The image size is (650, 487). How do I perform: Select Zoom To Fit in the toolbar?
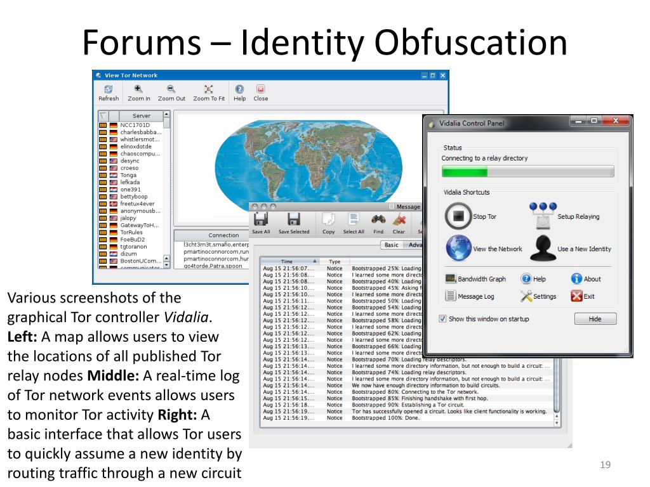tap(208, 93)
